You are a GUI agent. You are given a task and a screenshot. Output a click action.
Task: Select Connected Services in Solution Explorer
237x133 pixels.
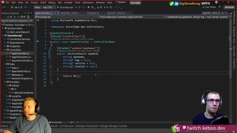click(x=20, y=39)
